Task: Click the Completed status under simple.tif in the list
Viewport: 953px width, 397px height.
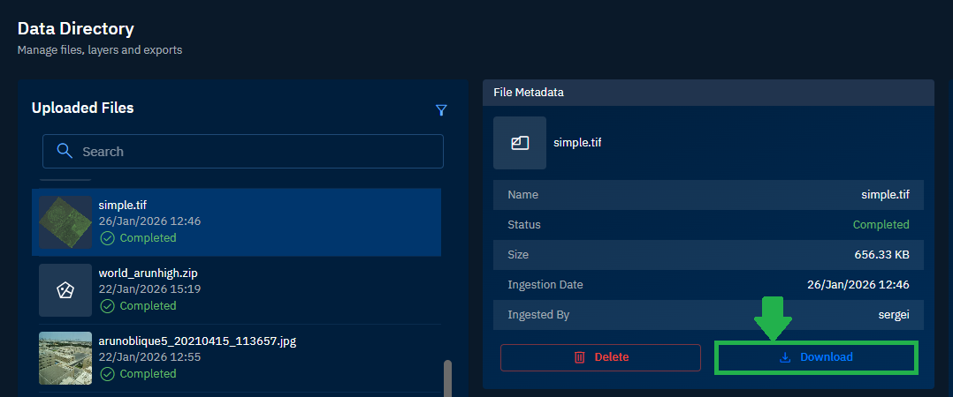Action: [148, 238]
